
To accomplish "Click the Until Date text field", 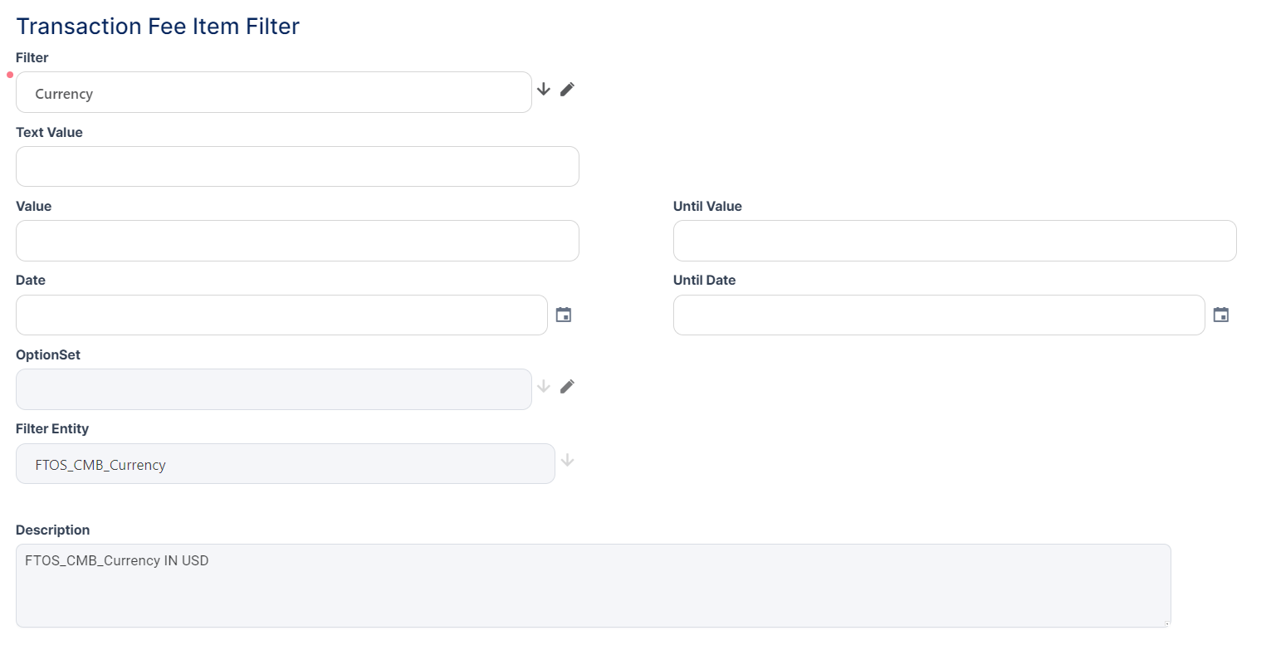I will (938, 315).
